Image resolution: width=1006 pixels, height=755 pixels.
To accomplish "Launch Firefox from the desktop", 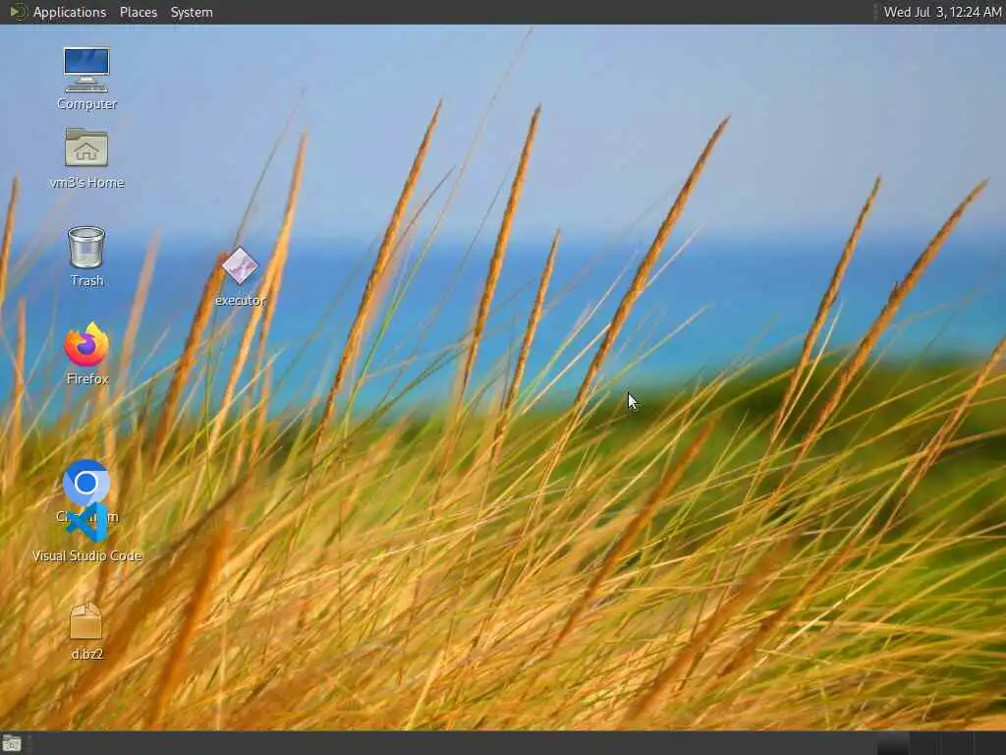I will [86, 345].
